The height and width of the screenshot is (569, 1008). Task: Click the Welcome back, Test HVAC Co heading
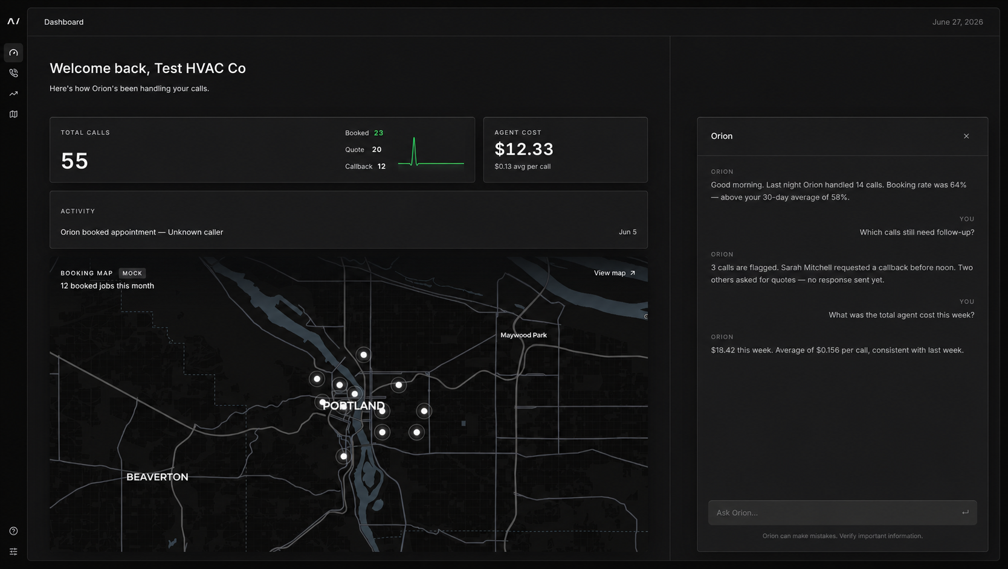click(147, 68)
